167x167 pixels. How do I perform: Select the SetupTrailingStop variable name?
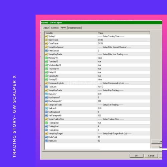(56, 119)
